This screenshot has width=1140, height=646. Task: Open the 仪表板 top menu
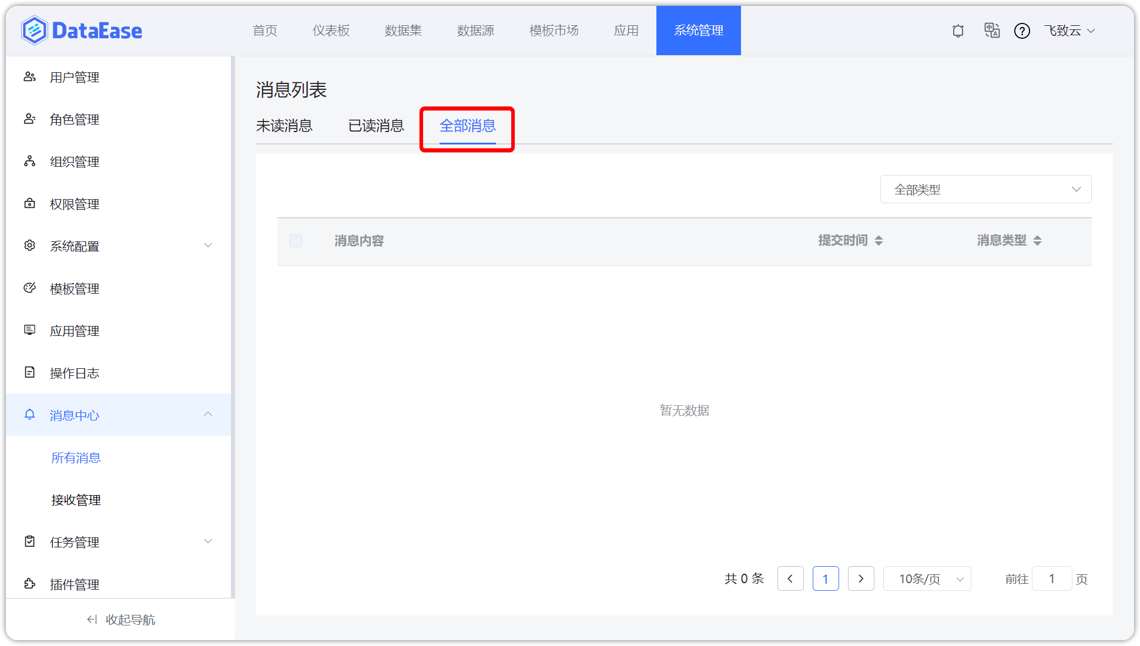tap(331, 31)
